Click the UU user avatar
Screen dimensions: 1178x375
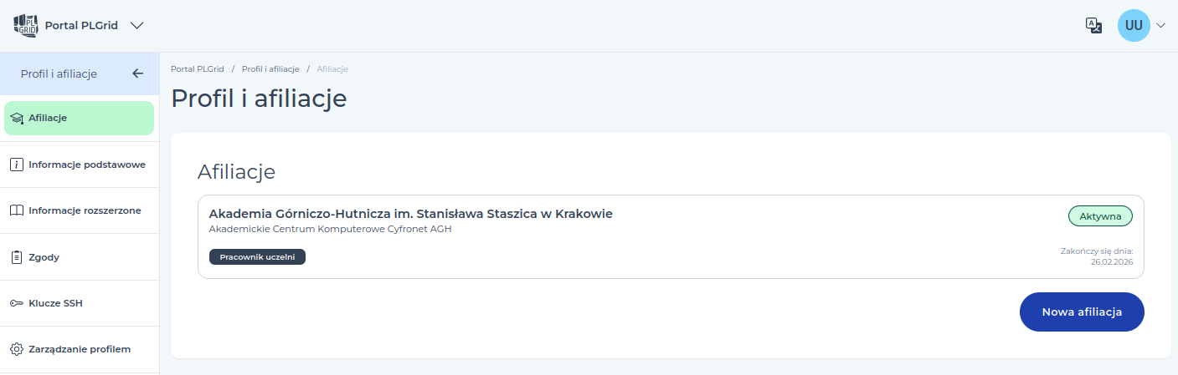[1134, 25]
